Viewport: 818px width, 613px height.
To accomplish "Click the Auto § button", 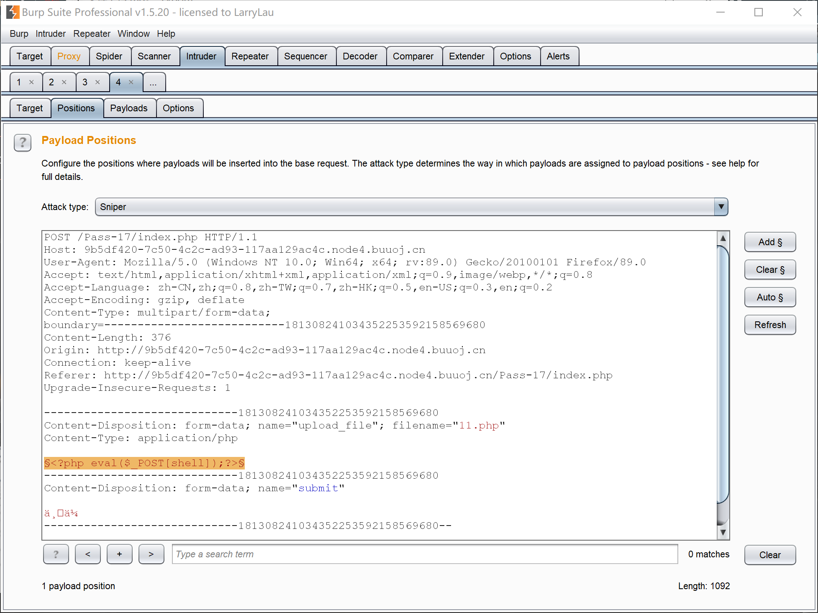I will [770, 297].
